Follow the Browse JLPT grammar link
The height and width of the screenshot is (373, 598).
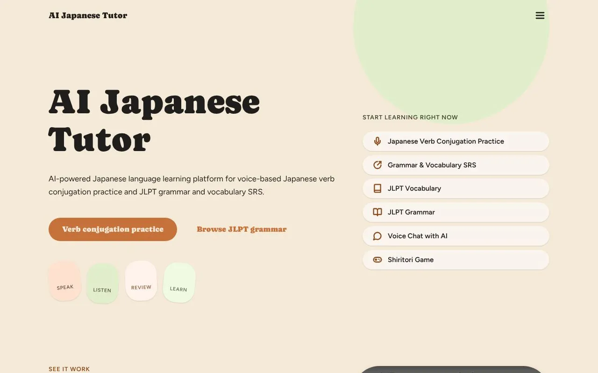tap(242, 229)
